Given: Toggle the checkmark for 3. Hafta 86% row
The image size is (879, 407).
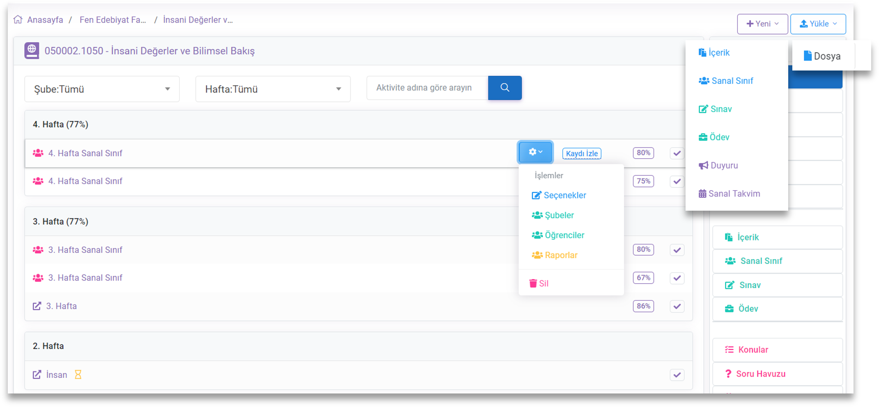Looking at the screenshot, I should (x=677, y=306).
